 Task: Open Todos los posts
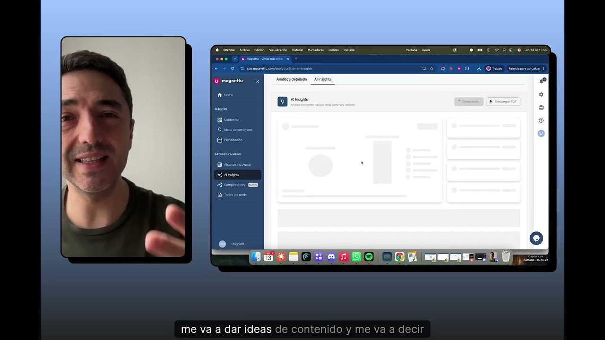232,195
